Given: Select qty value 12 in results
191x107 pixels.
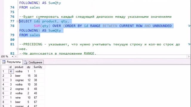Looking at the screenshot, I should [x=29, y=80].
